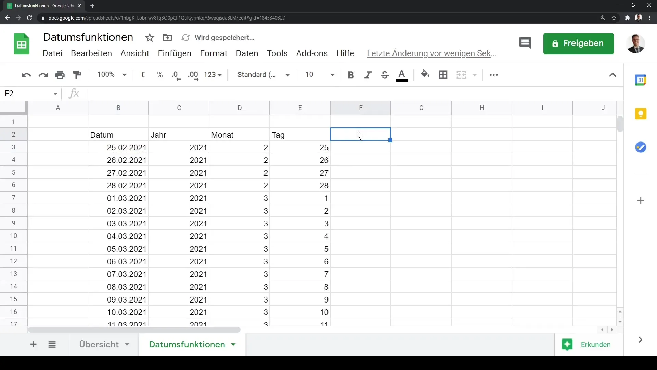657x370 pixels.
Task: Click the move to folder icon
Action: [167, 38]
